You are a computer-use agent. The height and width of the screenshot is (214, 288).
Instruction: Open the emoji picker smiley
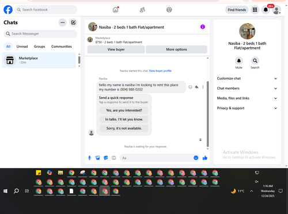[x=196, y=158]
